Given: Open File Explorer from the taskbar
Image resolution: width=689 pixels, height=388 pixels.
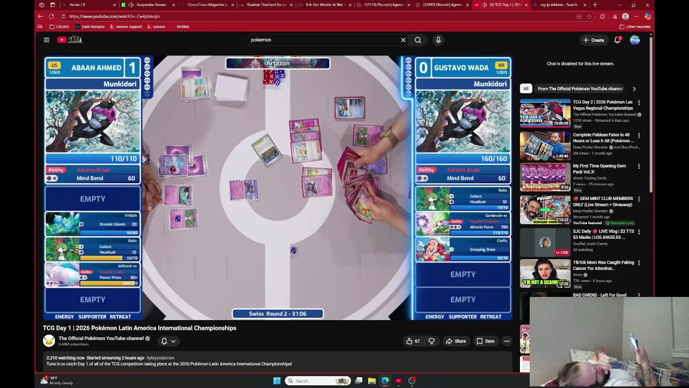Looking at the screenshot, I should 372,381.
